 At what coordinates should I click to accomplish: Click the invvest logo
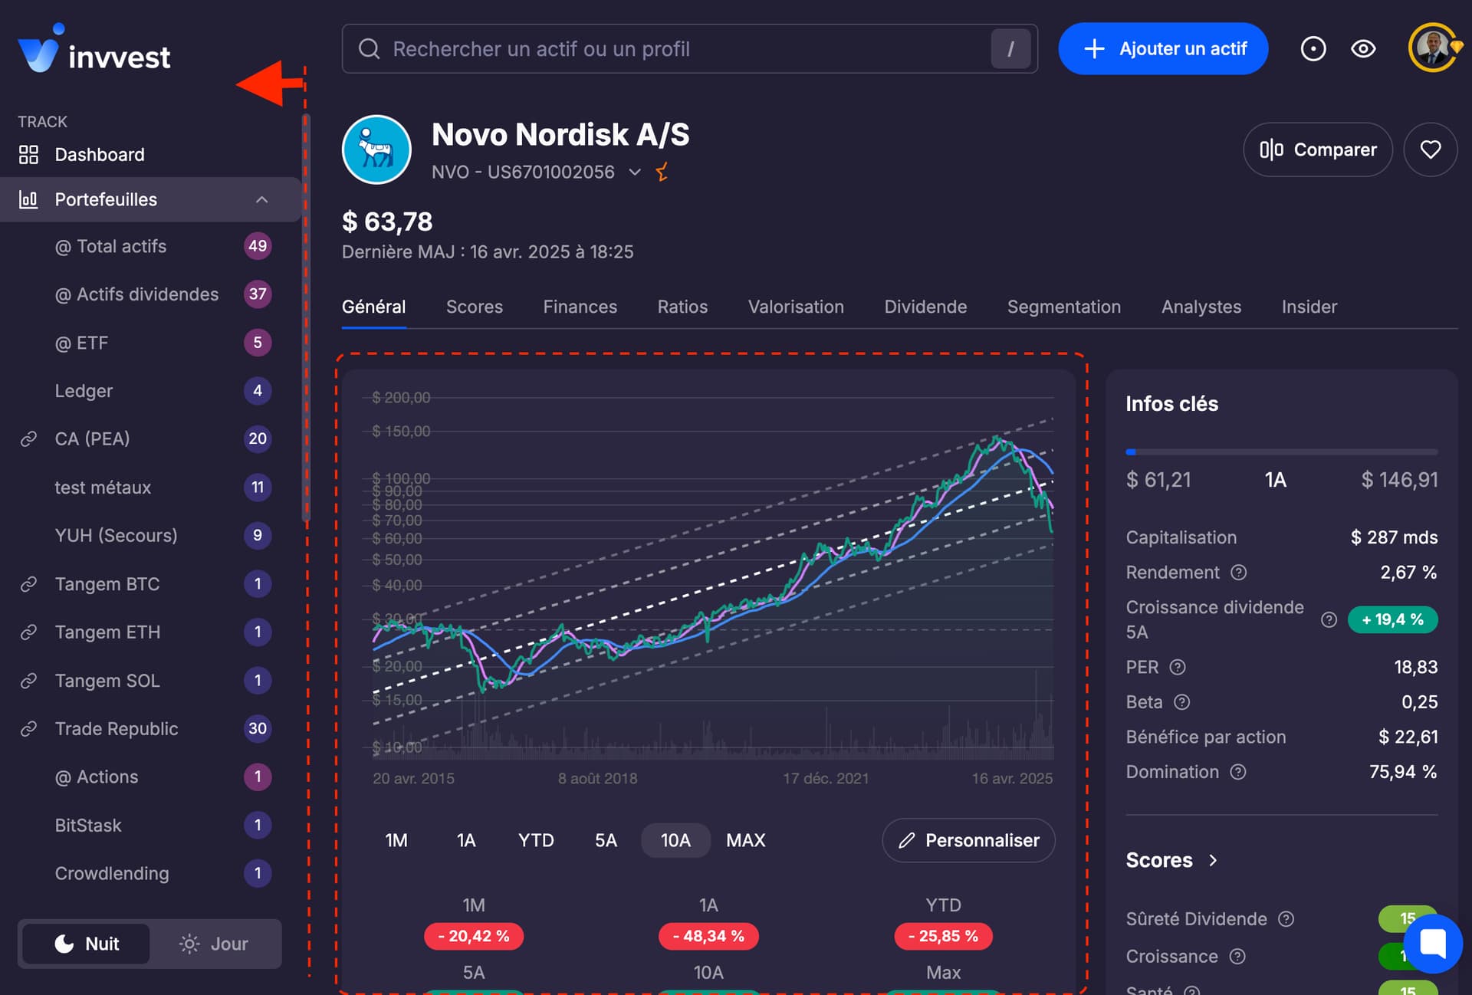point(94,49)
